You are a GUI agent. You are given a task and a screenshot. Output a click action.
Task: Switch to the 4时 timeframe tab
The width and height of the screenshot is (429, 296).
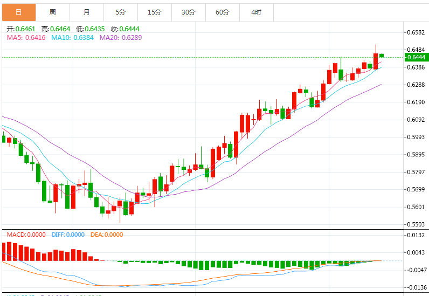[257, 12]
